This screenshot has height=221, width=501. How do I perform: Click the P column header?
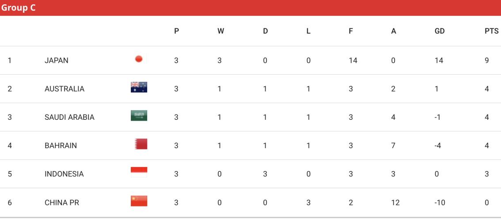(176, 31)
